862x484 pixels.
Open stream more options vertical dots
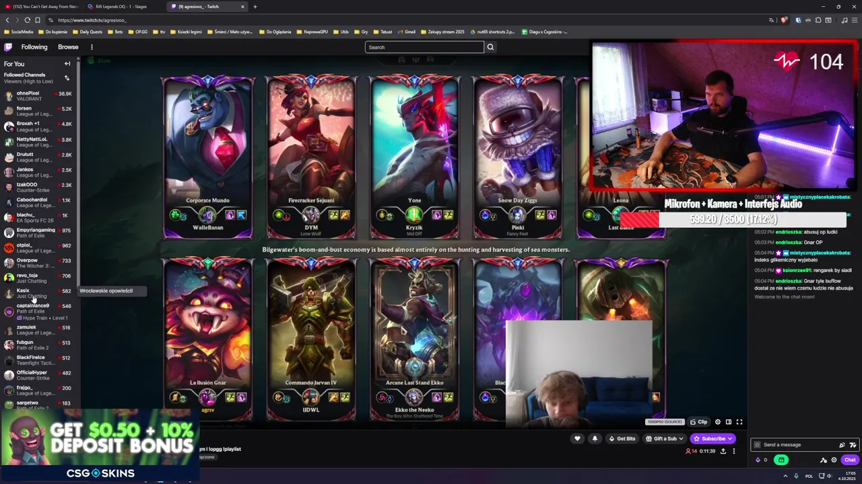(734, 451)
